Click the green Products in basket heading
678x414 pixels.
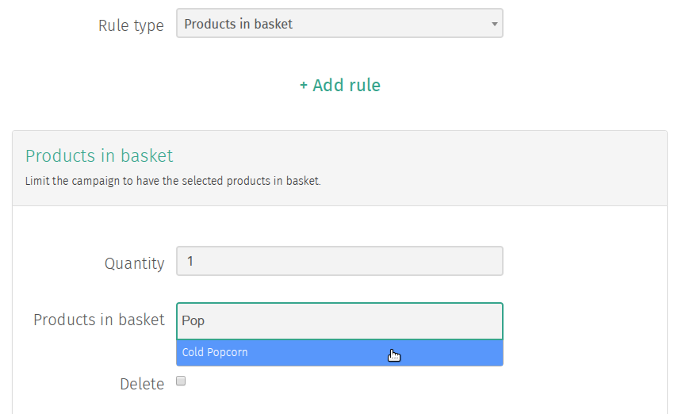pyautogui.click(x=99, y=155)
